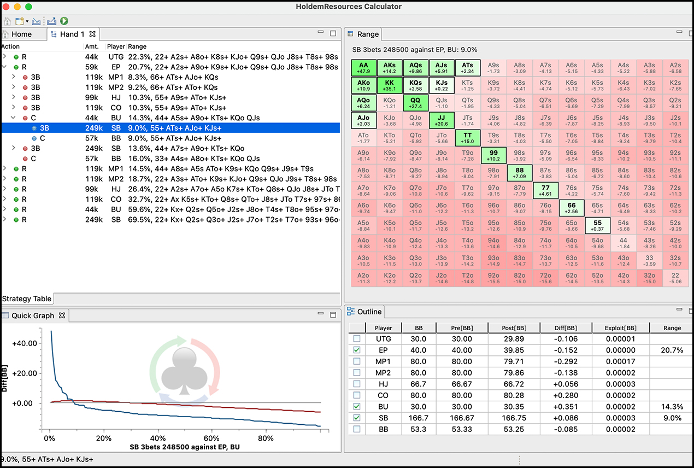Uncheck the BU checkbox in Outline
The width and height of the screenshot is (694, 468).
coord(357,407)
